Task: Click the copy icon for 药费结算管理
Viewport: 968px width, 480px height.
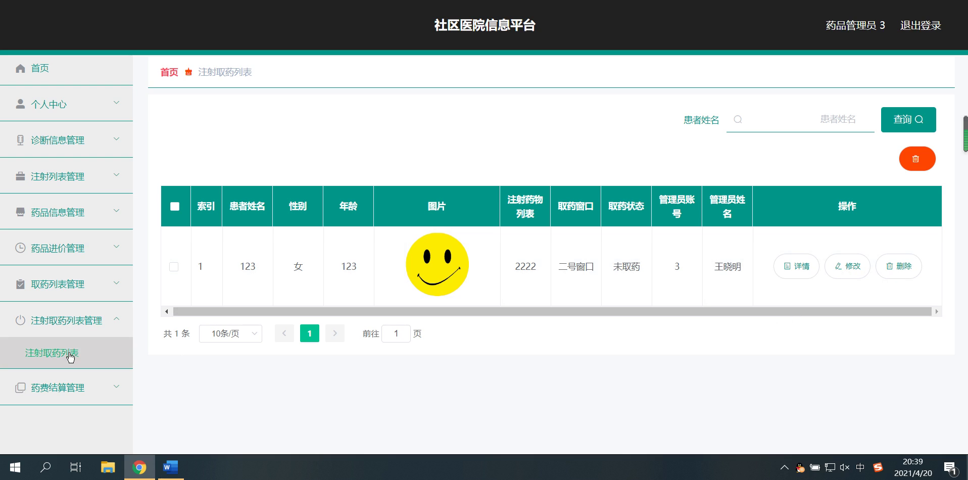Action: [x=20, y=388]
